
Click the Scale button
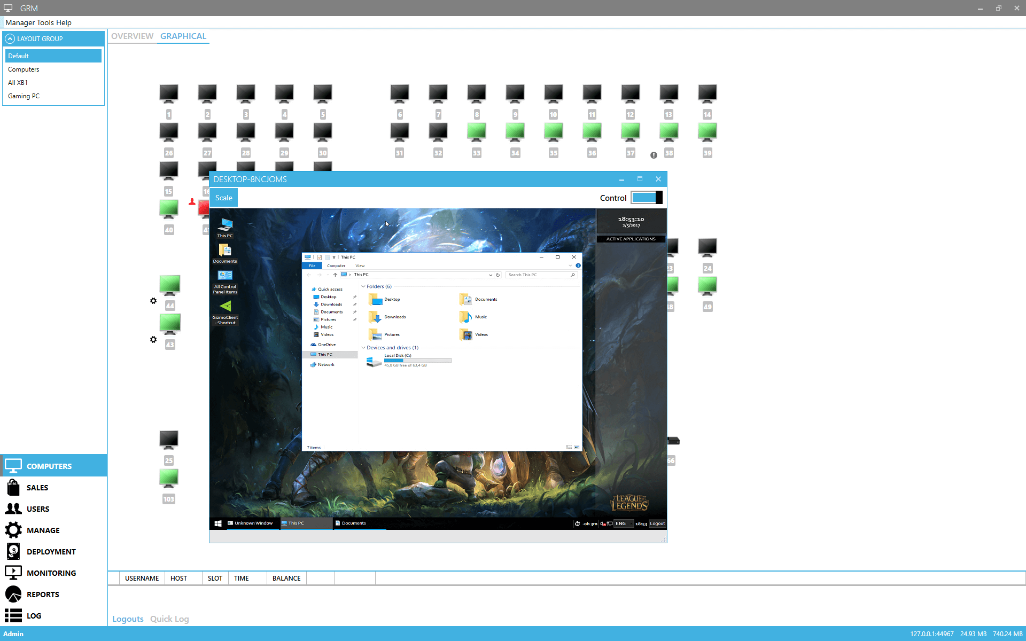pyautogui.click(x=223, y=198)
